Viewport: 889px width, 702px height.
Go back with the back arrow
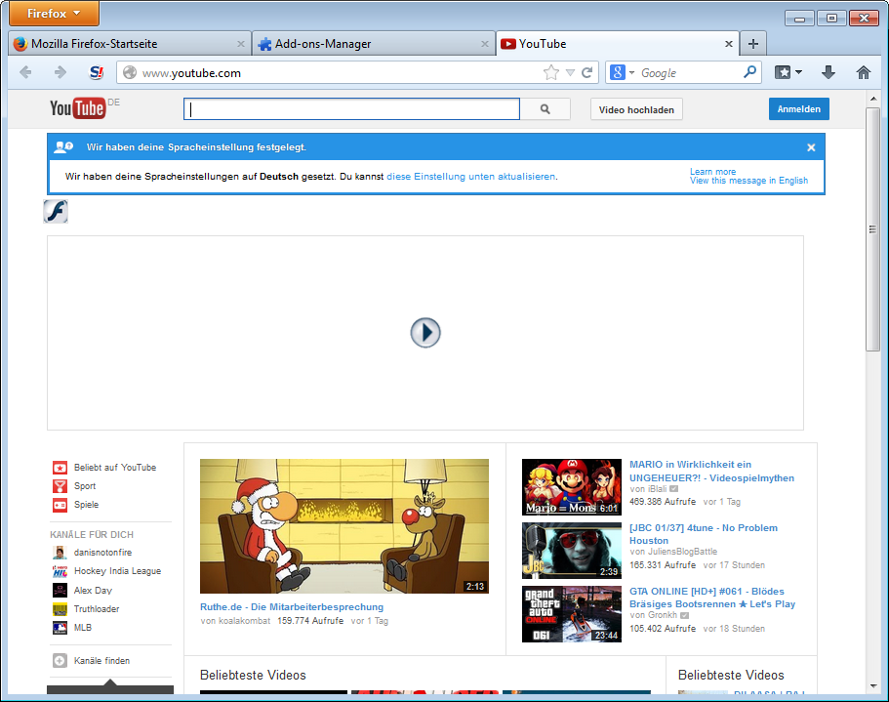(x=25, y=72)
